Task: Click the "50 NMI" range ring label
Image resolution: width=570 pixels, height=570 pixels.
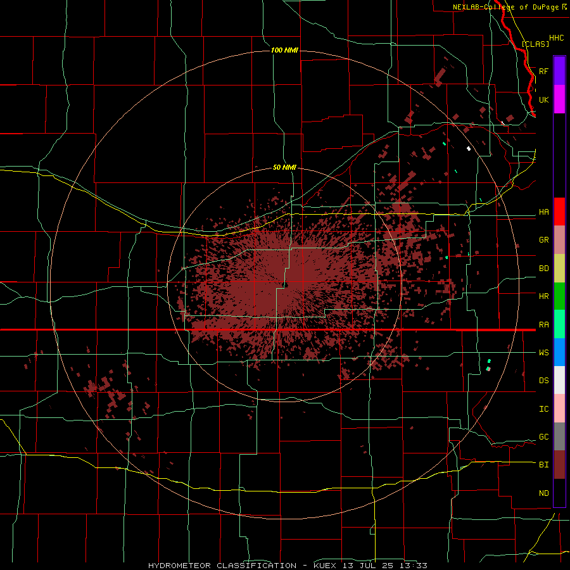Action: click(x=284, y=167)
